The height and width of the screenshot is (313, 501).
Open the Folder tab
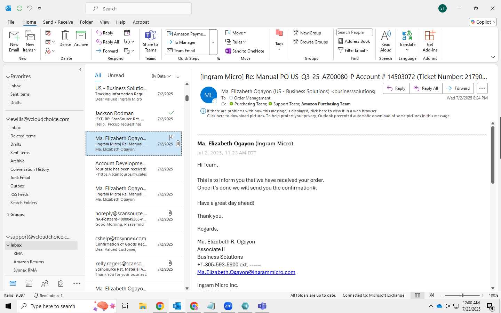pos(86,22)
